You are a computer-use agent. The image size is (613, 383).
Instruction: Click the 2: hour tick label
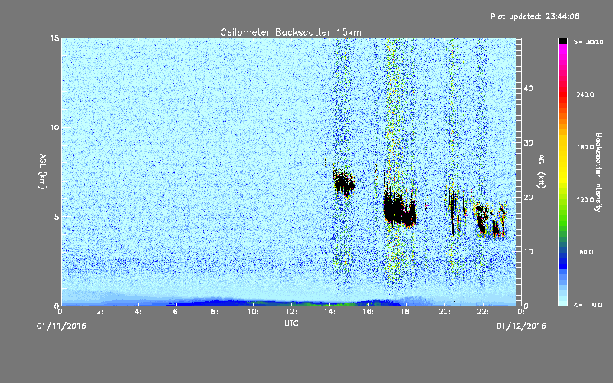100,312
